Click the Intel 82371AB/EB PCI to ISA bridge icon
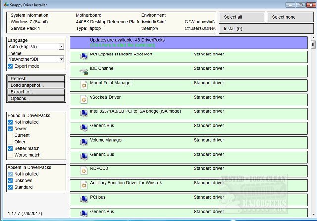The width and height of the screenshot is (317, 221). pos(84,113)
